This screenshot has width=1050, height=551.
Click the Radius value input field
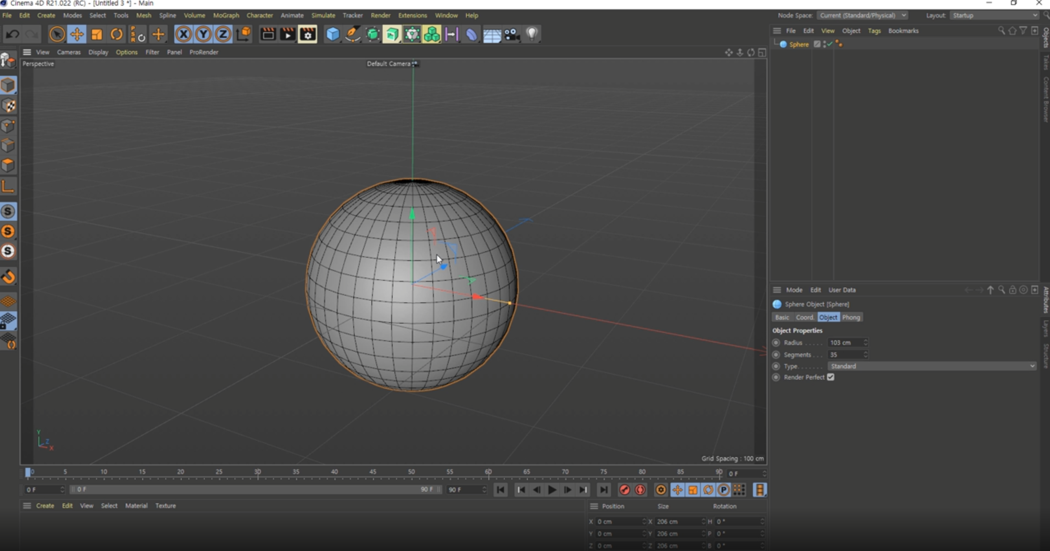[x=845, y=342]
